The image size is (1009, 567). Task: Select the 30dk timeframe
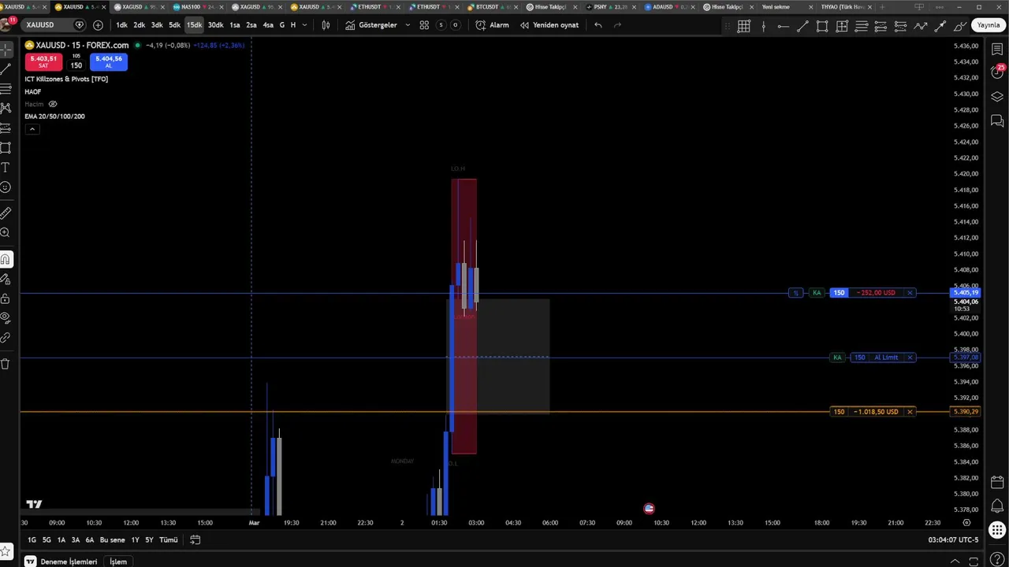[x=215, y=24]
